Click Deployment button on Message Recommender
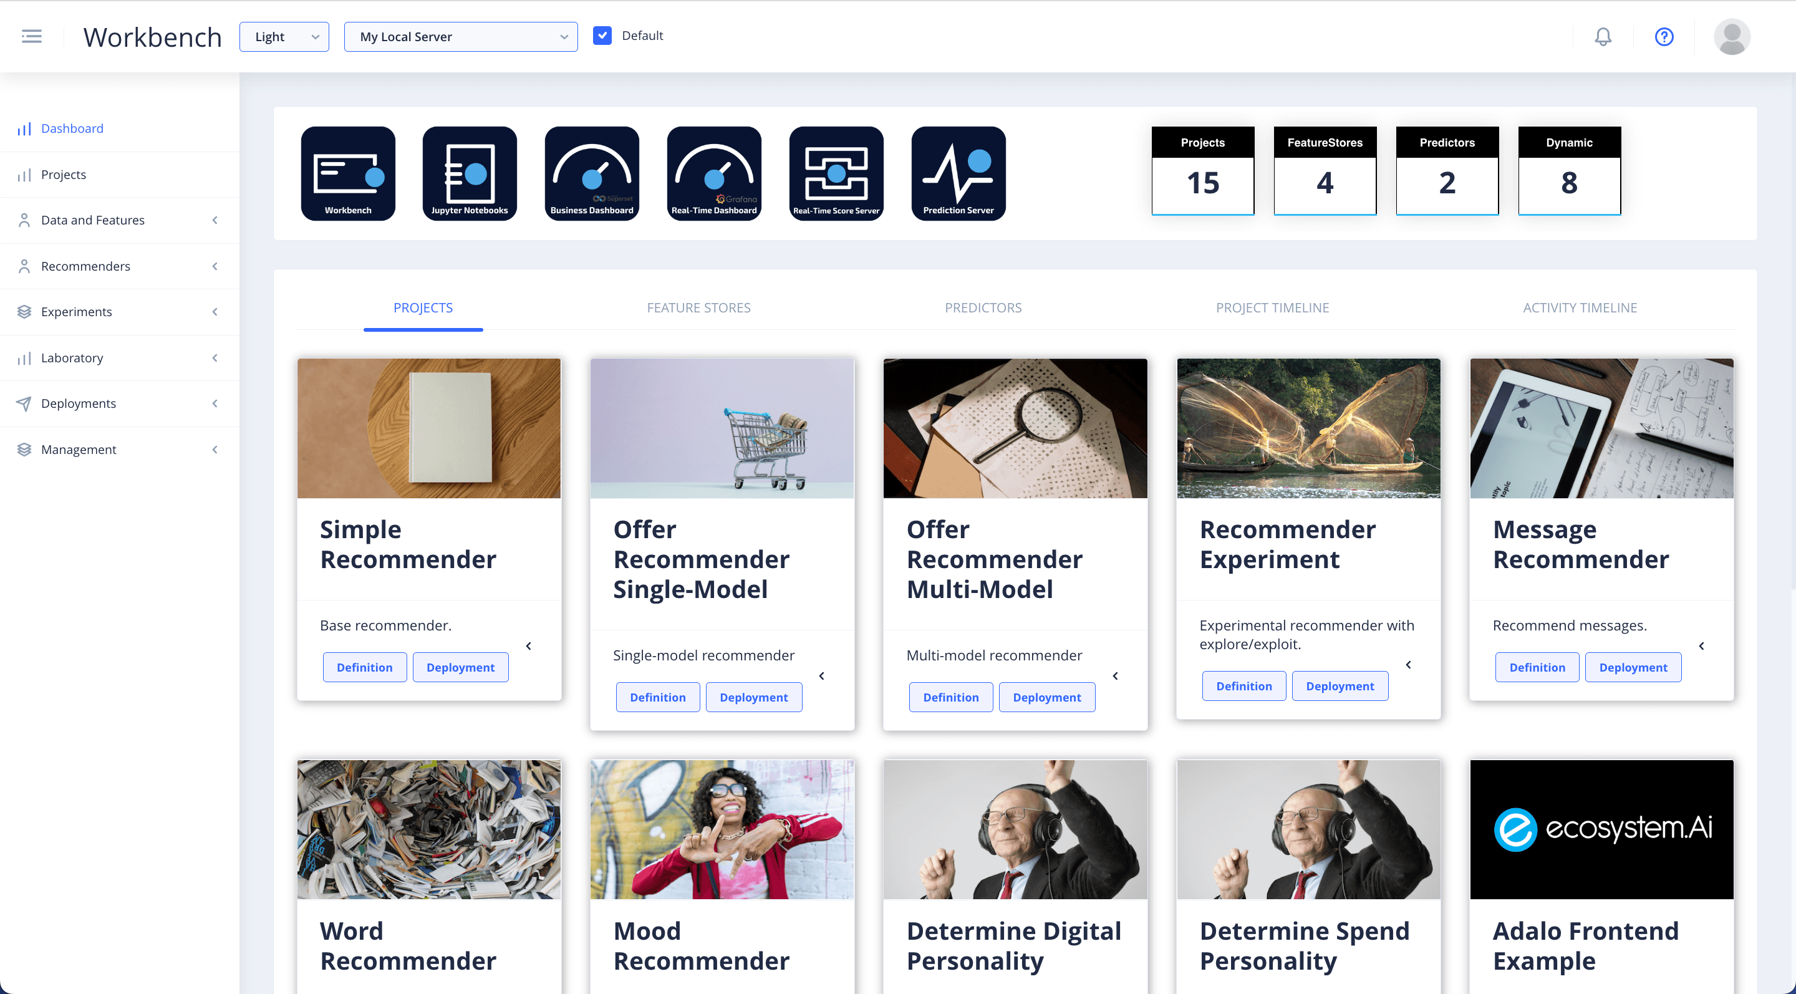 1633,666
